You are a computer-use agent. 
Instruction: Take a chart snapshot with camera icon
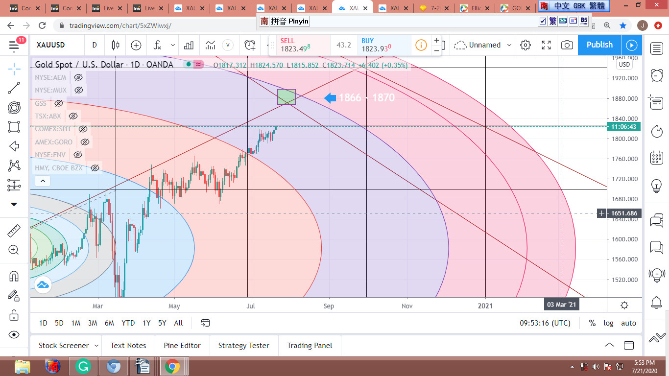tap(567, 45)
